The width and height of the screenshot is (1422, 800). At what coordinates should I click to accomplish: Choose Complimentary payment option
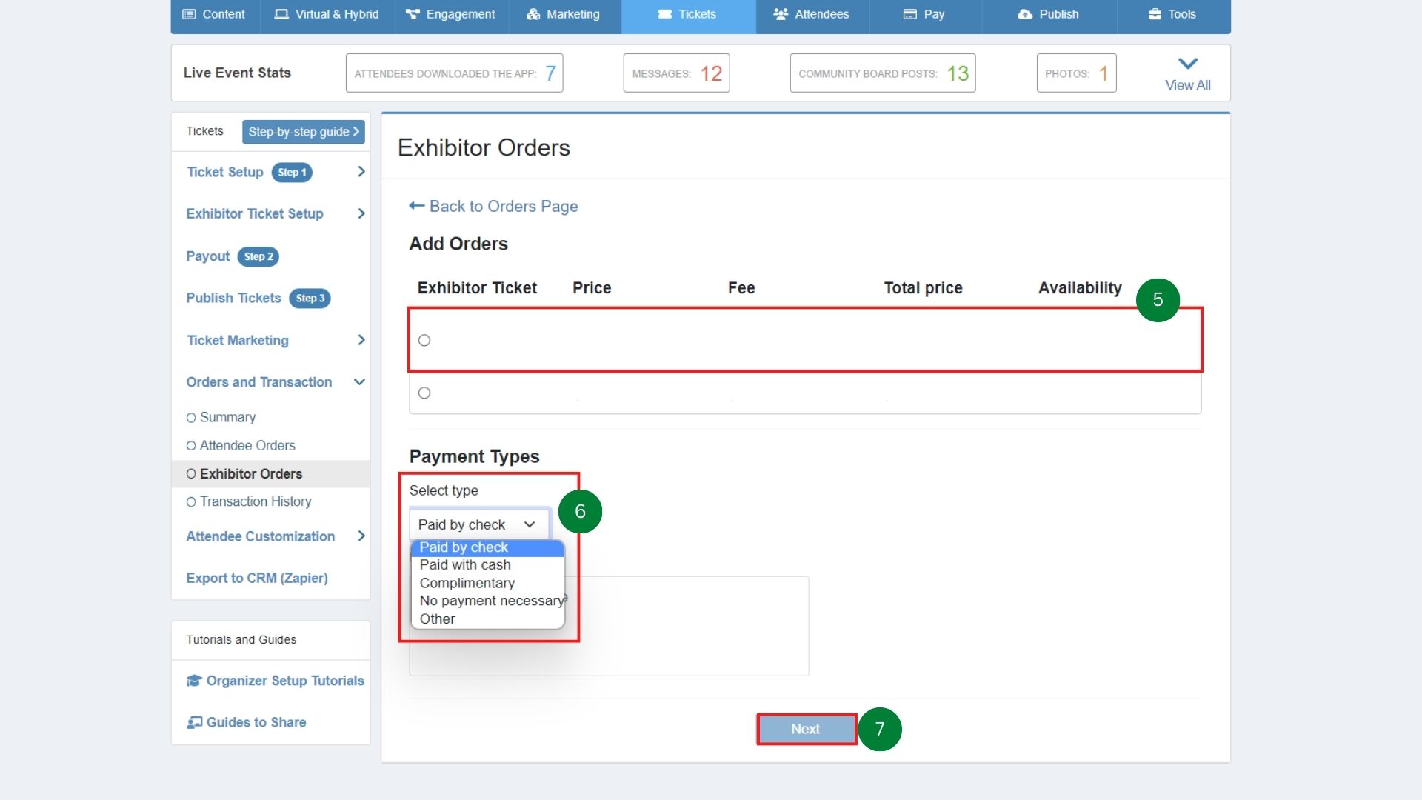pos(487,584)
